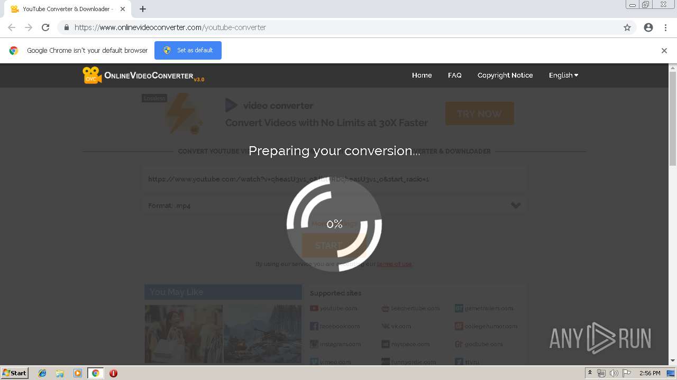Open a new tab with the plus icon

pyautogui.click(x=143, y=9)
